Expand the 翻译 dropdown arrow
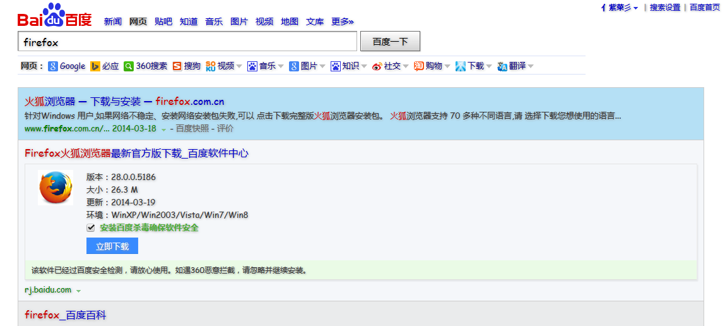 pos(530,67)
